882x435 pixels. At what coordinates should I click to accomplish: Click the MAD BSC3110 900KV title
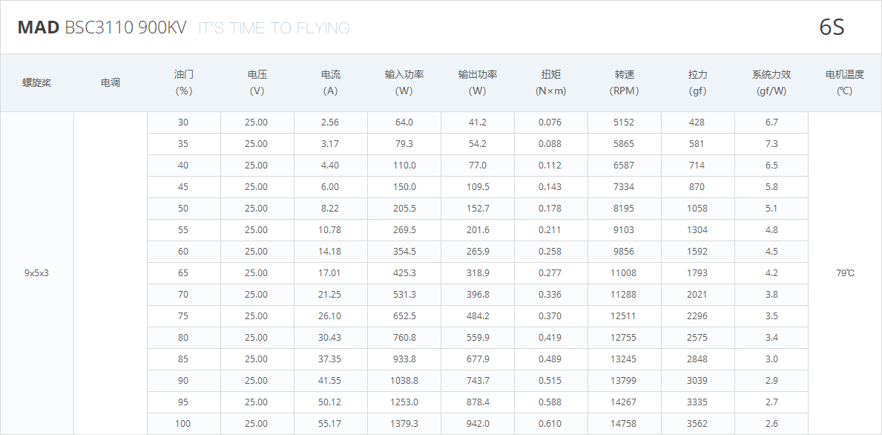pyautogui.click(x=102, y=27)
